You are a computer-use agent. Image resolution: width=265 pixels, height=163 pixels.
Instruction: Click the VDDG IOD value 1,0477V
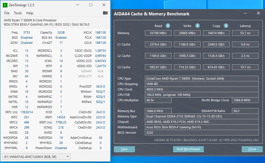pyautogui.click(x=100, y=66)
